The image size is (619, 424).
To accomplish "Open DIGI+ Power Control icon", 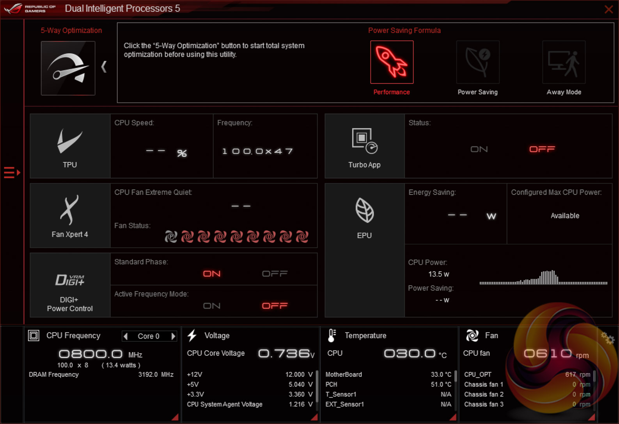I will tap(70, 280).
